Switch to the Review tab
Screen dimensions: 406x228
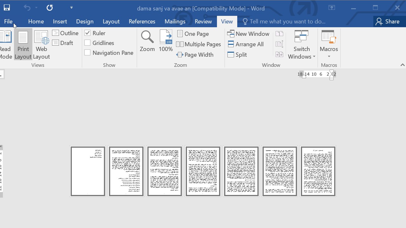(x=203, y=22)
